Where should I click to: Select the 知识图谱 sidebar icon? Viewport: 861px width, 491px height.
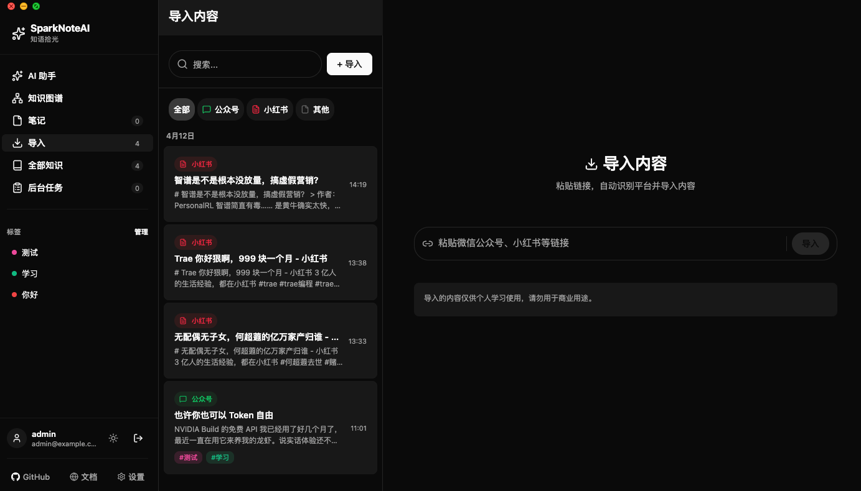(19, 98)
